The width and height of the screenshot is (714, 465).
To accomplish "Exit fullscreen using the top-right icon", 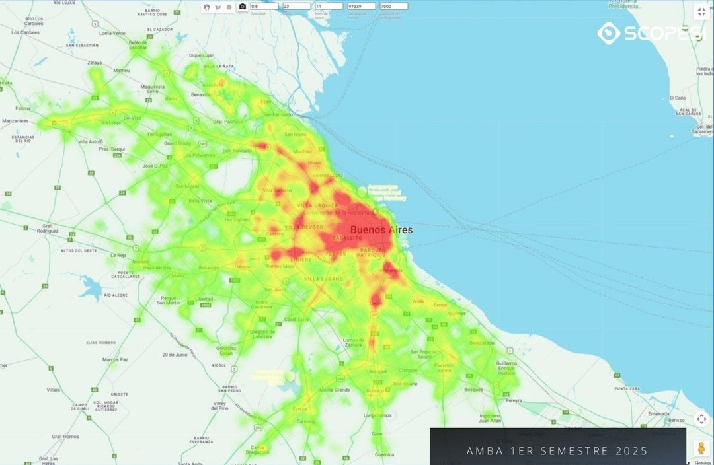I will pos(701,10).
